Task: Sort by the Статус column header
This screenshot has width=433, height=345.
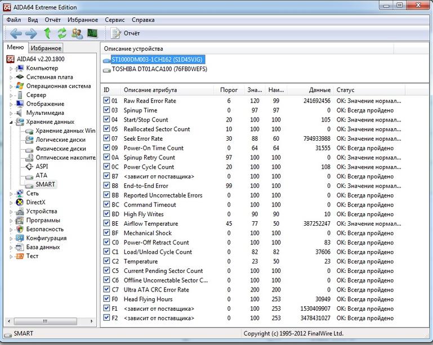Action: pos(369,90)
